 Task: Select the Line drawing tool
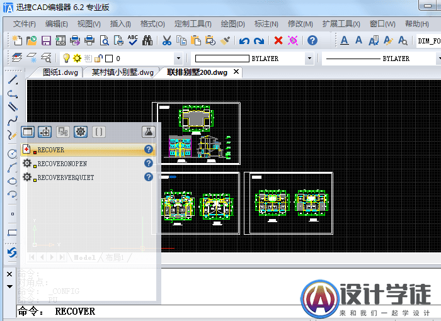[x=13, y=80]
